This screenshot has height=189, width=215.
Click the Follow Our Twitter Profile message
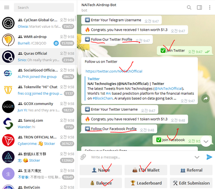click(x=117, y=39)
